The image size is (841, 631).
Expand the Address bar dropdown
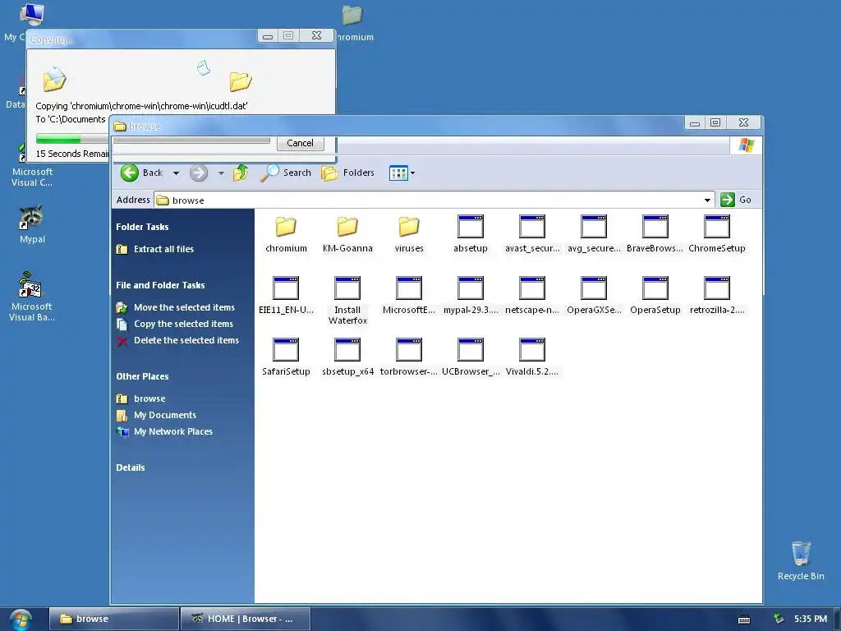pos(707,200)
